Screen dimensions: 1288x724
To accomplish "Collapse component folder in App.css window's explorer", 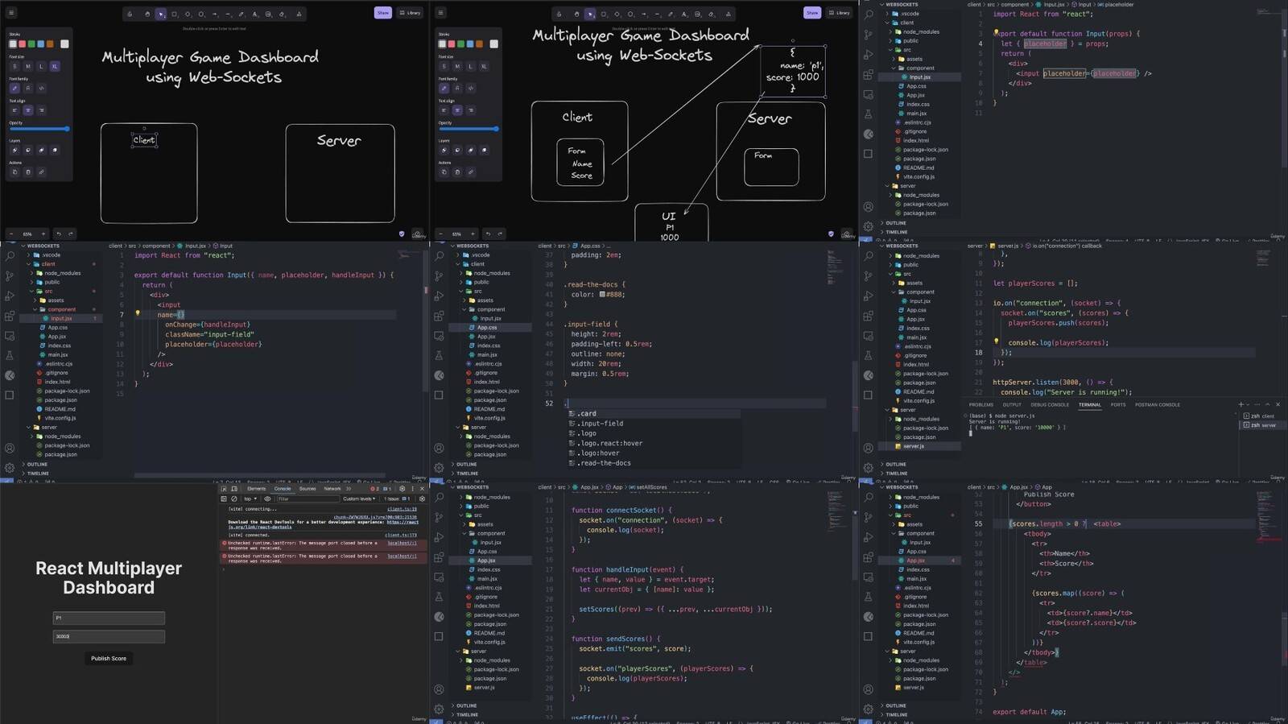I will pos(490,309).
